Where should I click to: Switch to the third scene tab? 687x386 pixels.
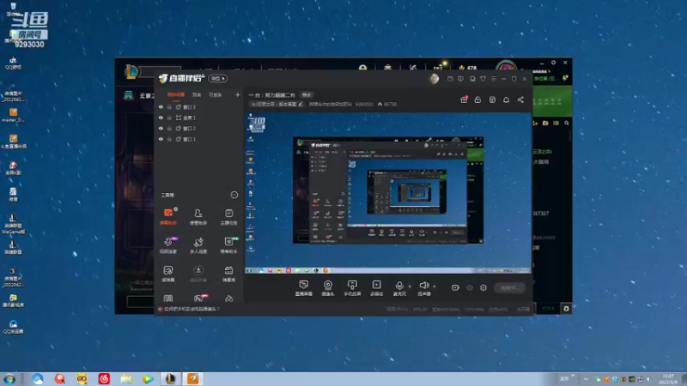coord(216,95)
